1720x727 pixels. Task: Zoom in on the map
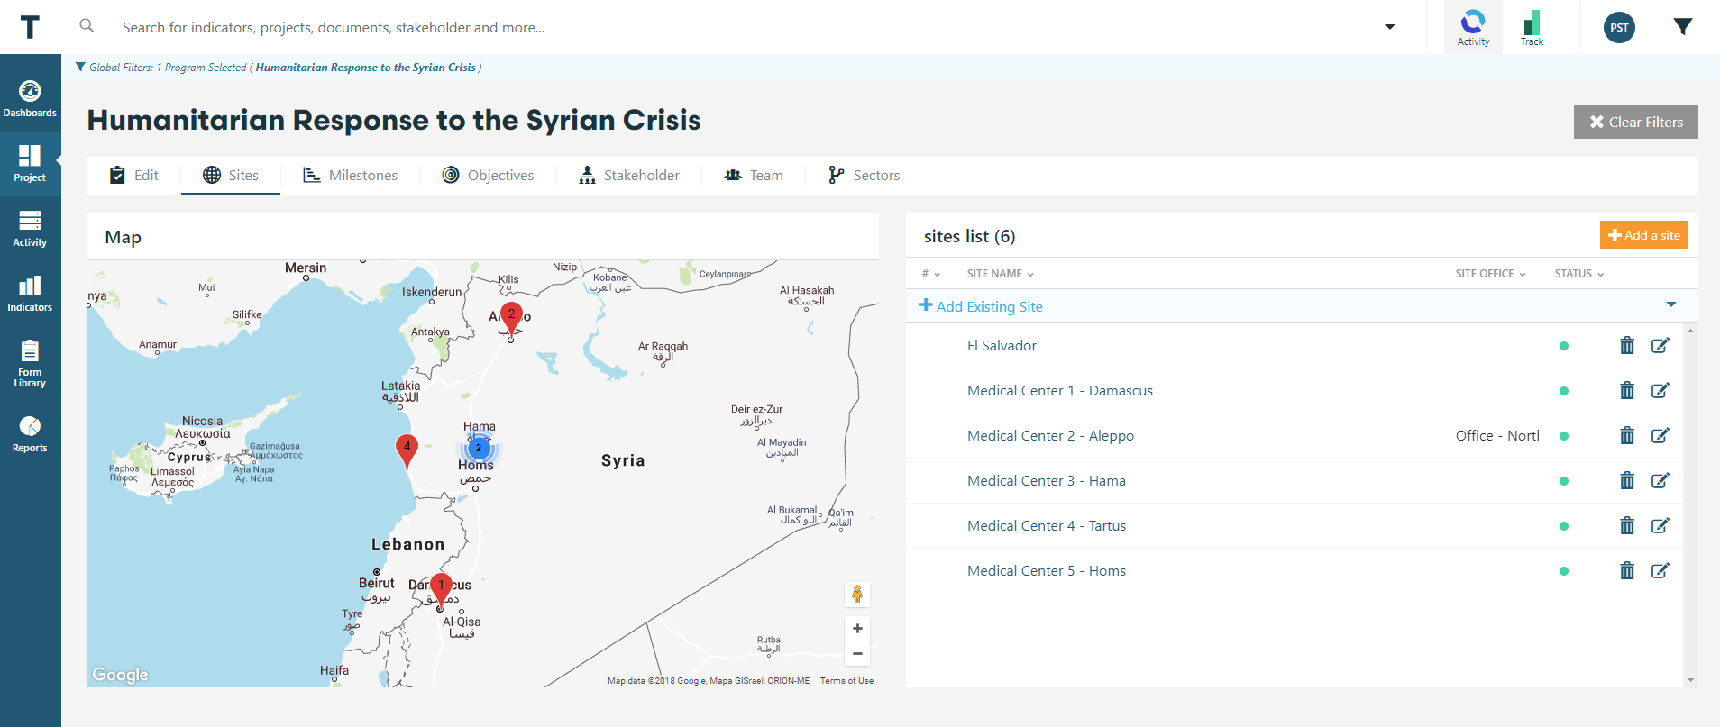857,629
